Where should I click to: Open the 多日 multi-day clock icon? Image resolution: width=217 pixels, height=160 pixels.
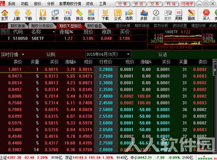pos(156,15)
